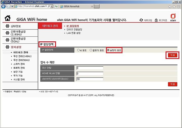
Task: Click the gear icon next to 상태정보
Action: pyautogui.click(x=7, y=26)
